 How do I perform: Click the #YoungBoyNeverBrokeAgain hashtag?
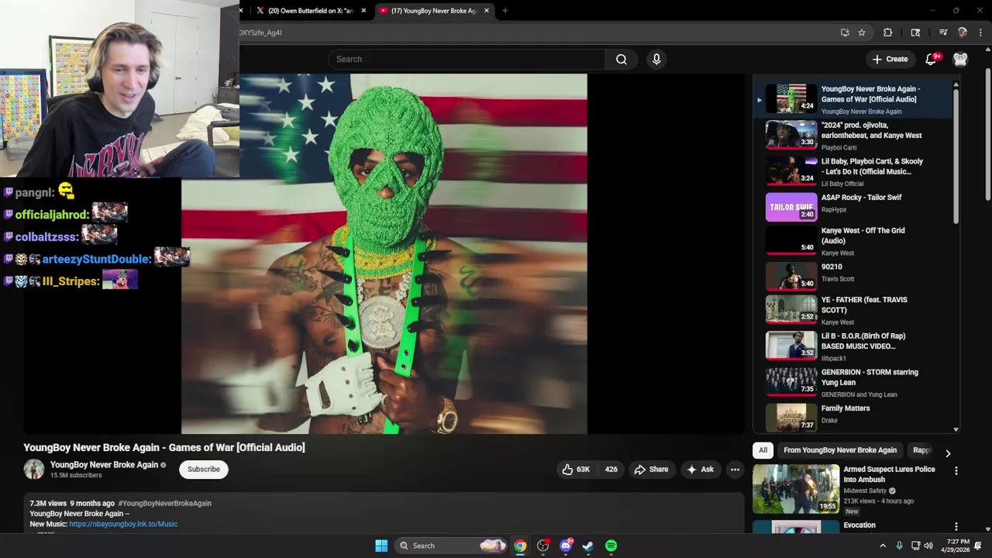(164, 503)
